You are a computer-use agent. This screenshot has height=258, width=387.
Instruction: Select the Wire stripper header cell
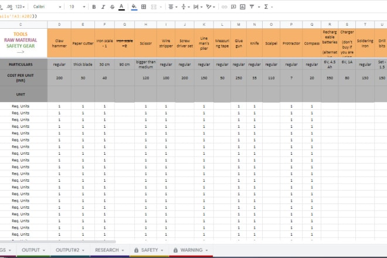pos(166,43)
